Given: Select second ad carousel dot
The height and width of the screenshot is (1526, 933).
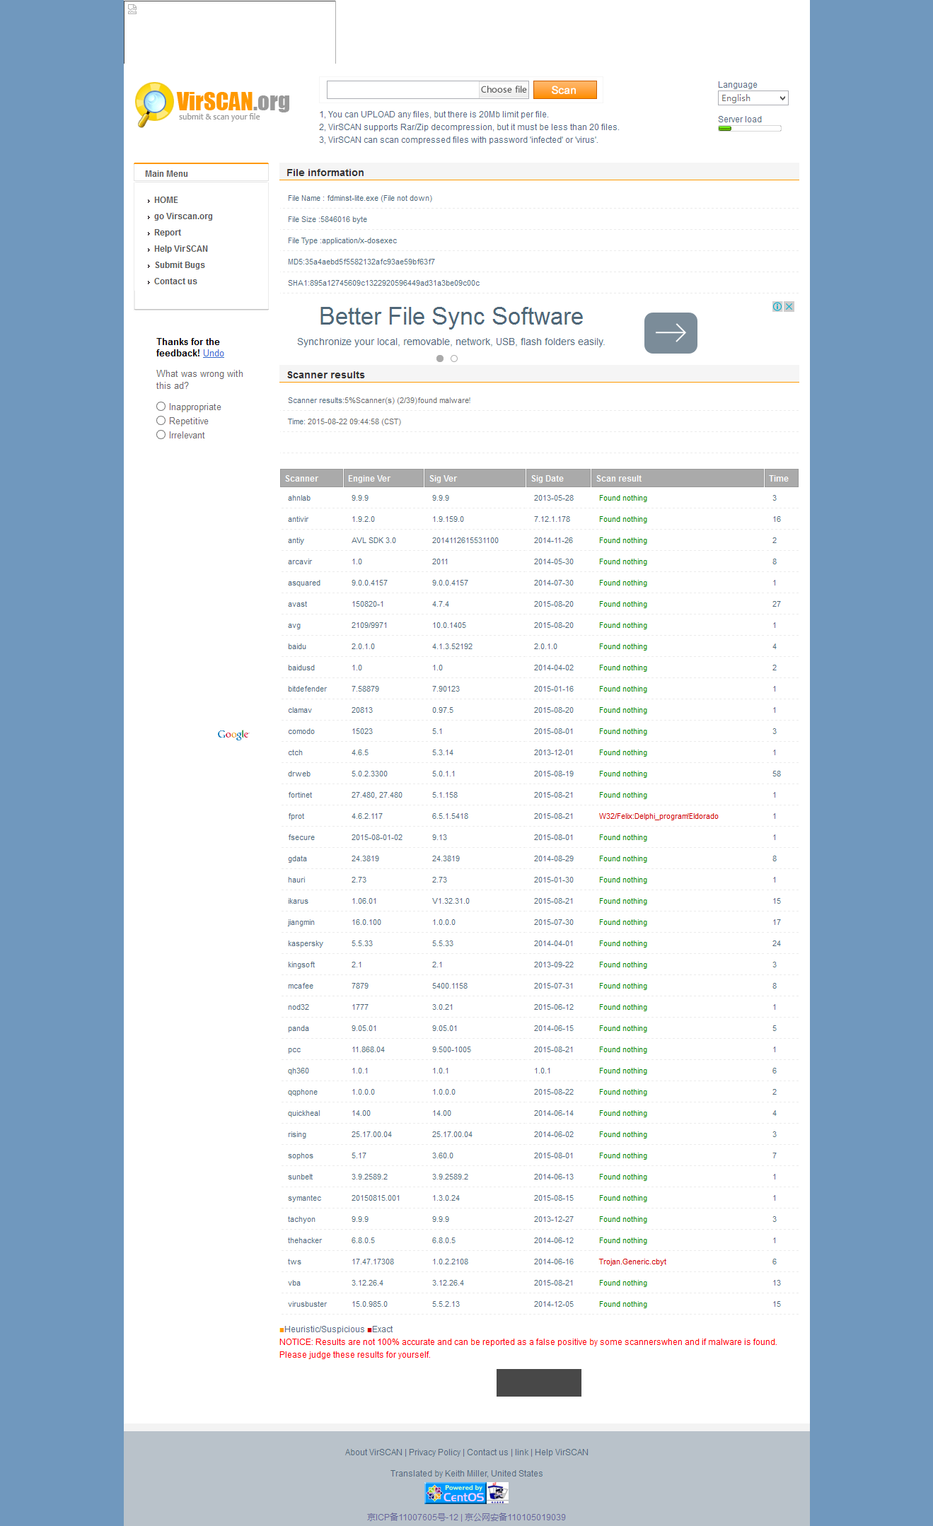Looking at the screenshot, I should 454,359.
